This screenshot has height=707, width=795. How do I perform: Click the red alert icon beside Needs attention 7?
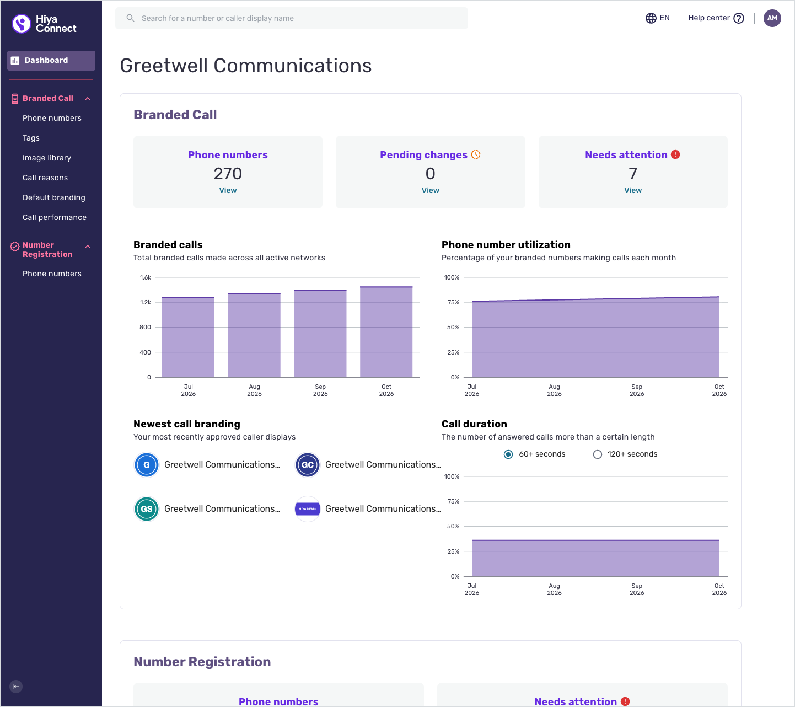[675, 154]
